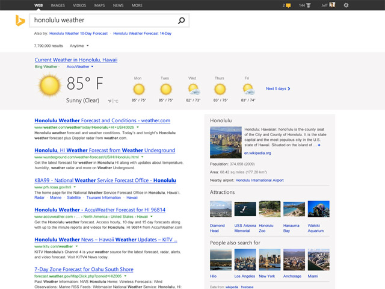Open the Radar sublink
The width and height of the screenshot is (385, 289).
(x=39, y=197)
